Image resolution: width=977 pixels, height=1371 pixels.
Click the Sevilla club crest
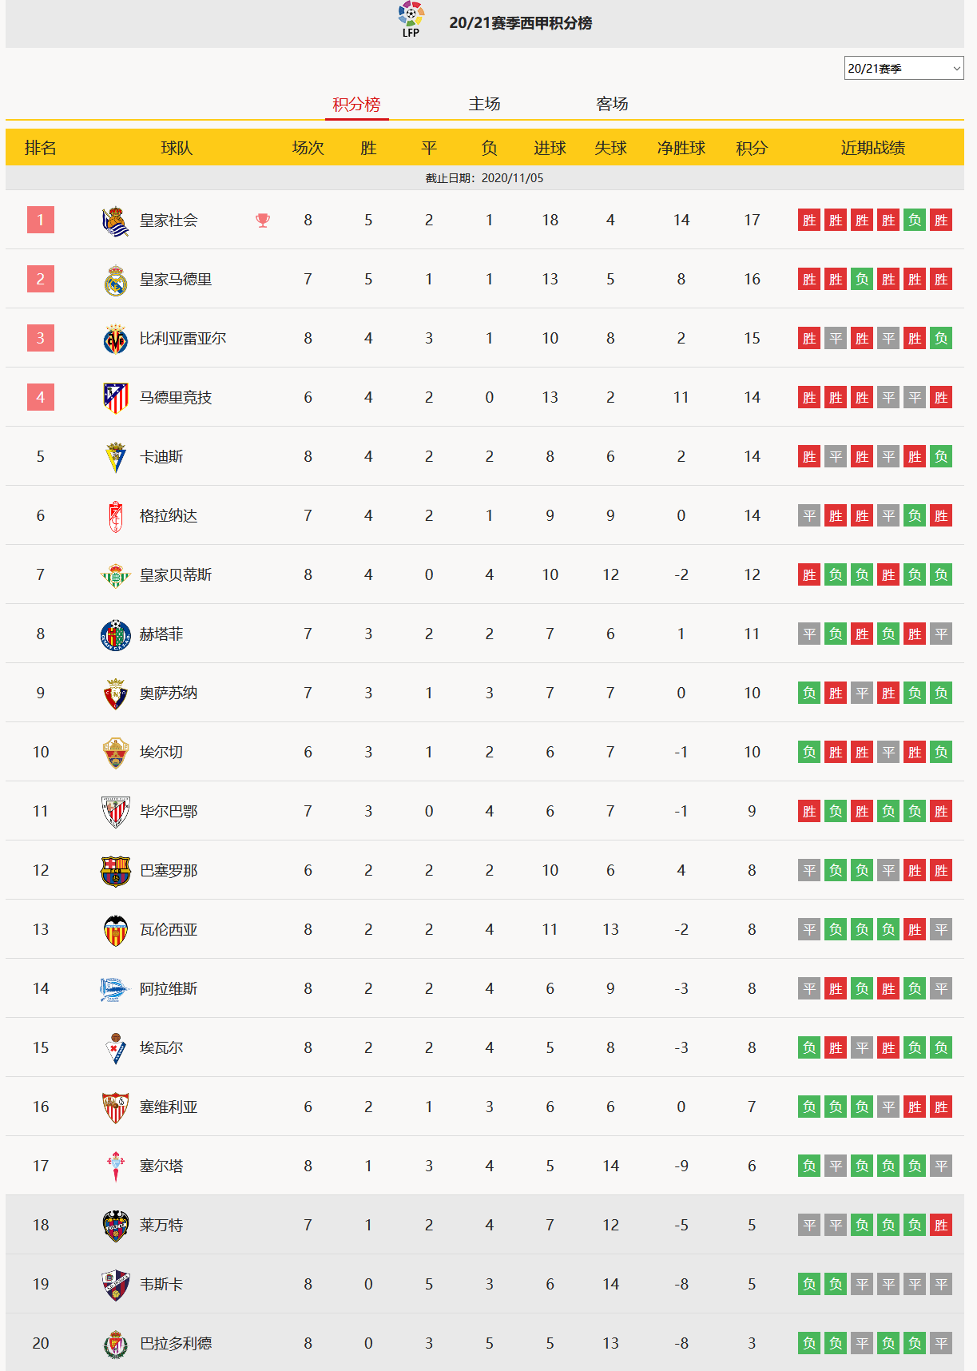pos(116,1107)
